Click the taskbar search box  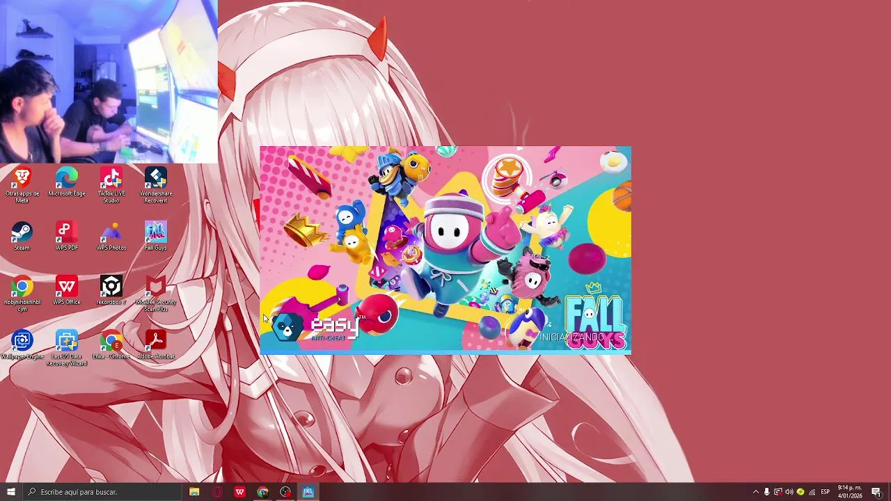(x=102, y=492)
